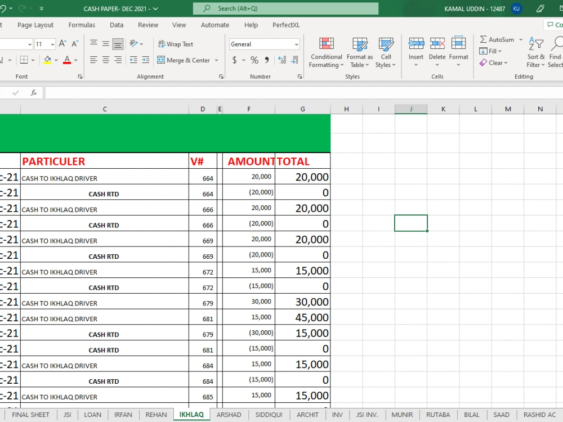Open the Borders dropdown arrow
This screenshot has width=563, height=422.
tap(33, 60)
